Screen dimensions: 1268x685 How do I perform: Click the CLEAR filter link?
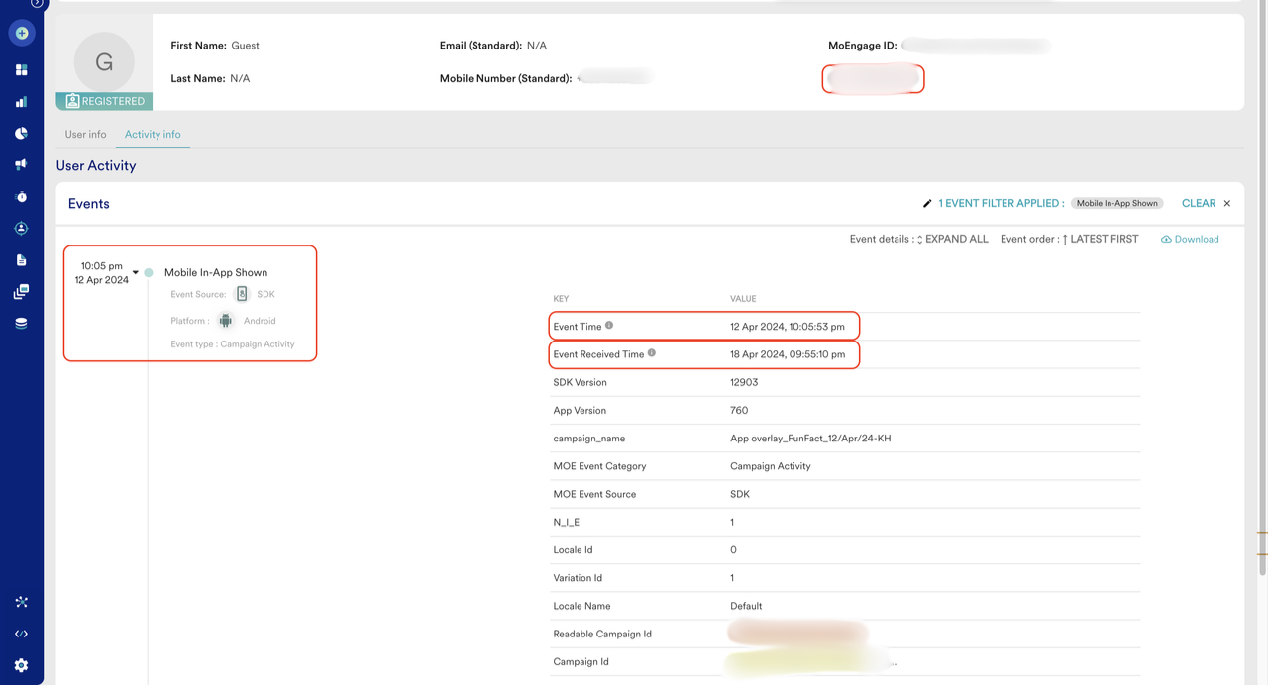click(x=1198, y=203)
